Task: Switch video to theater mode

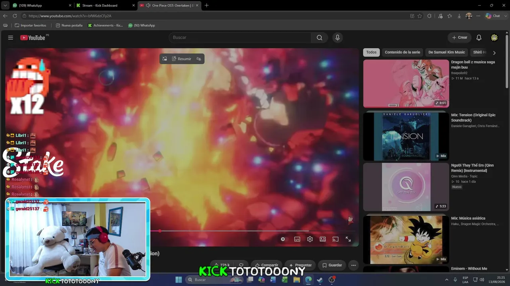Action: coord(323,239)
